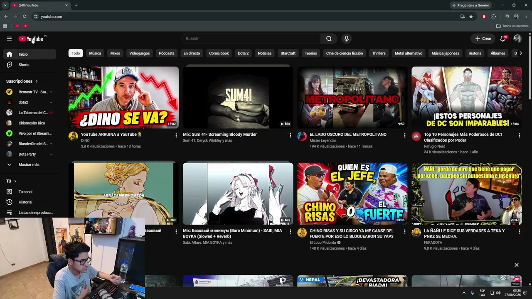The height and width of the screenshot is (299, 532).
Task: Start voice search with the microphone icon
Action: click(x=346, y=39)
